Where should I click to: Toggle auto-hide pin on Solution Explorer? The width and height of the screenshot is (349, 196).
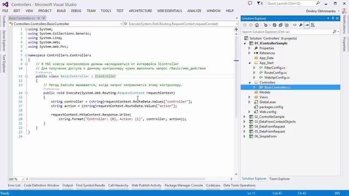coord(333,19)
